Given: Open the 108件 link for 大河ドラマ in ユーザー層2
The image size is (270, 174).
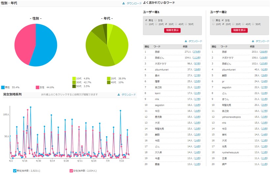Looking at the screenshot, I should tap(264, 57).
